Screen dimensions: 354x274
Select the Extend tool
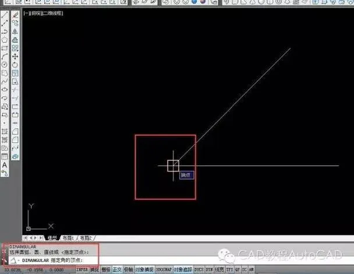click(15, 98)
